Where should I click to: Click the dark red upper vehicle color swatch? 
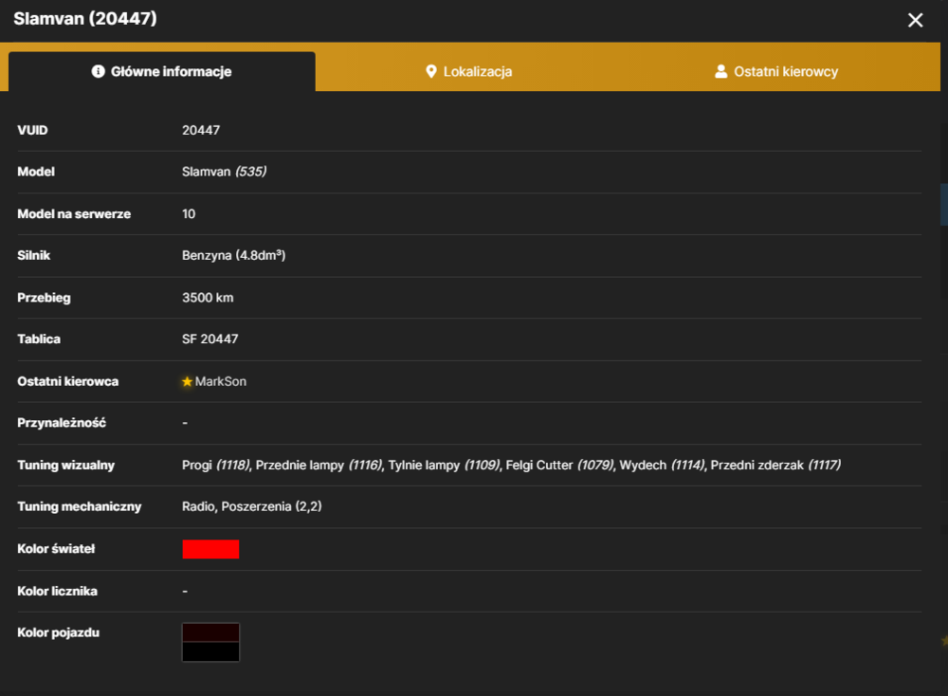(x=210, y=632)
